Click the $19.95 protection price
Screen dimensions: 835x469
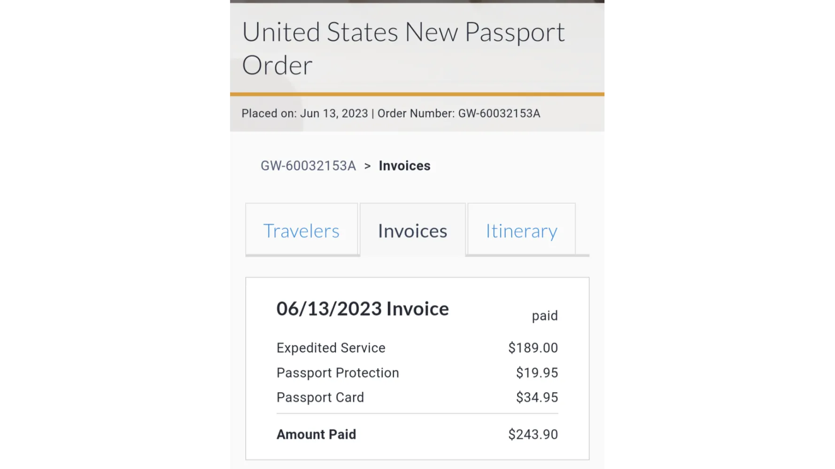537,373
